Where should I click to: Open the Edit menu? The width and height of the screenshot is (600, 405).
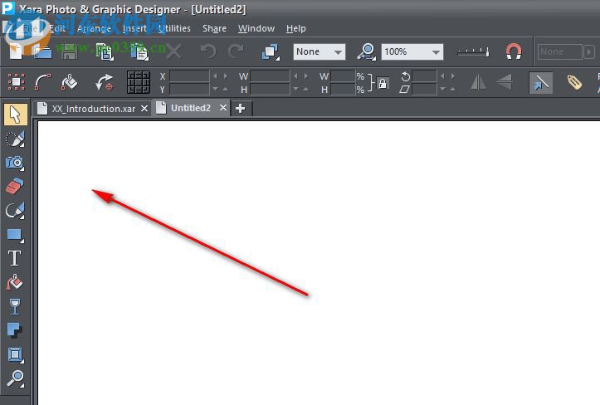pyautogui.click(x=57, y=29)
